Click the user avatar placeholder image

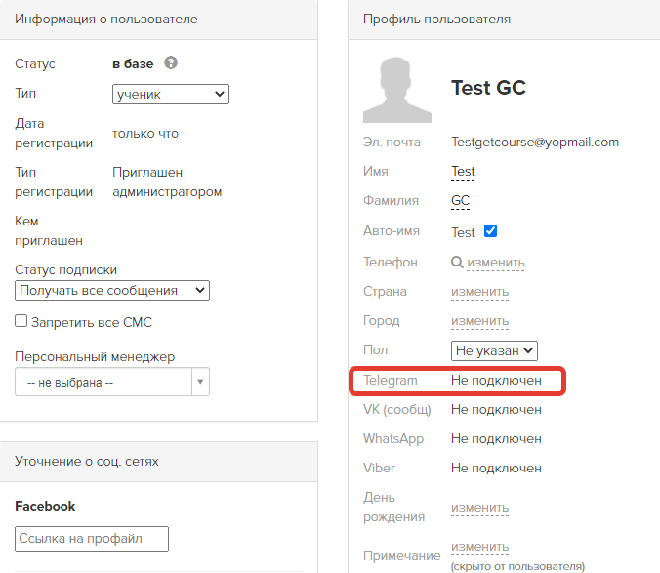point(397,90)
